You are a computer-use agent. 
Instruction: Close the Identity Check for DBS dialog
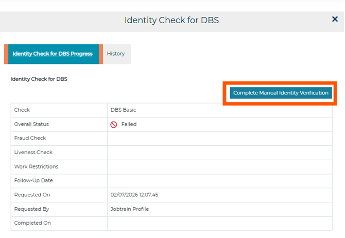tap(335, 19)
